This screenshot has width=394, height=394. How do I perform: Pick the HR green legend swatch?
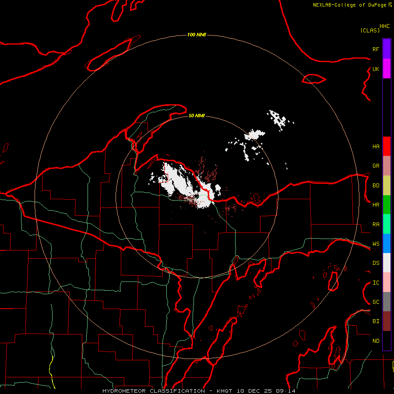pos(387,205)
